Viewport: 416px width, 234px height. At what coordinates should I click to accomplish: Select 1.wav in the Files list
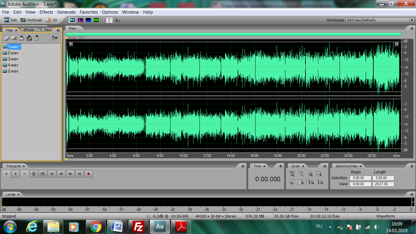click(14, 47)
